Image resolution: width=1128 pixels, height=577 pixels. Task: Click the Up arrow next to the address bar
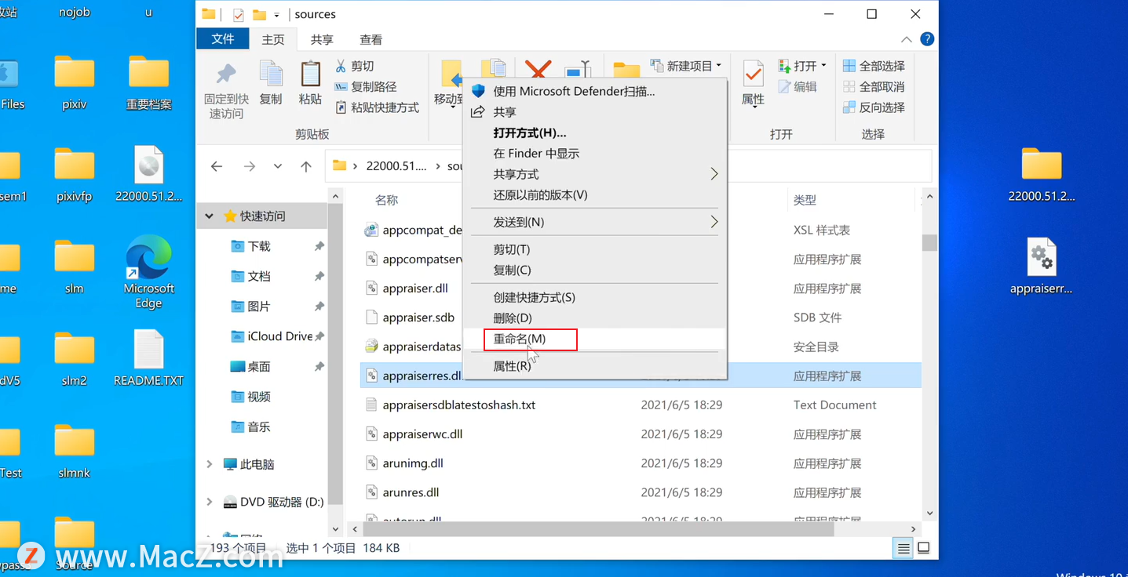(x=306, y=166)
